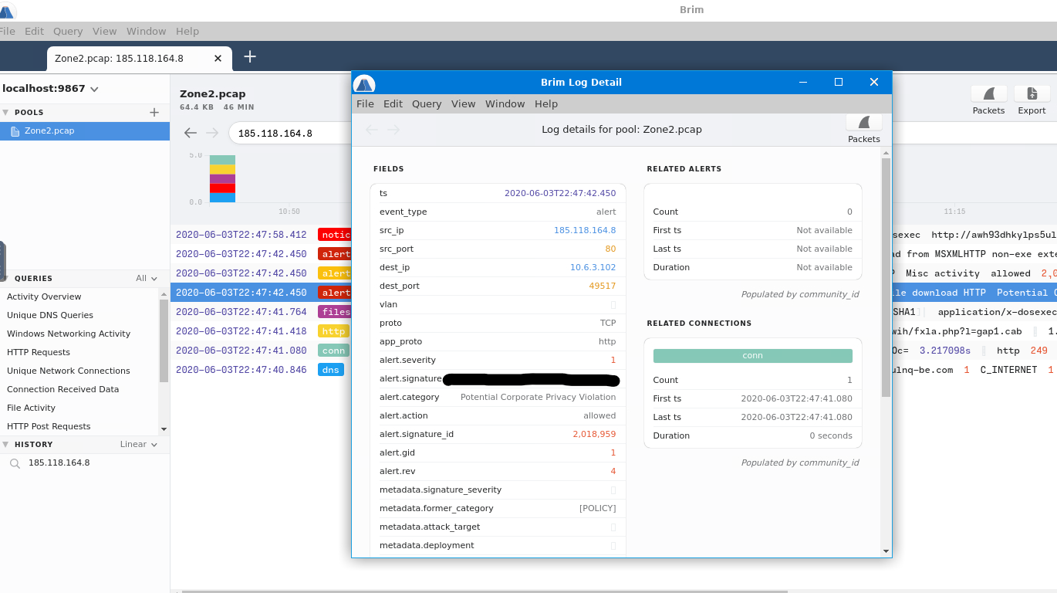
Task: Click the conn tag log row
Action: (262, 351)
